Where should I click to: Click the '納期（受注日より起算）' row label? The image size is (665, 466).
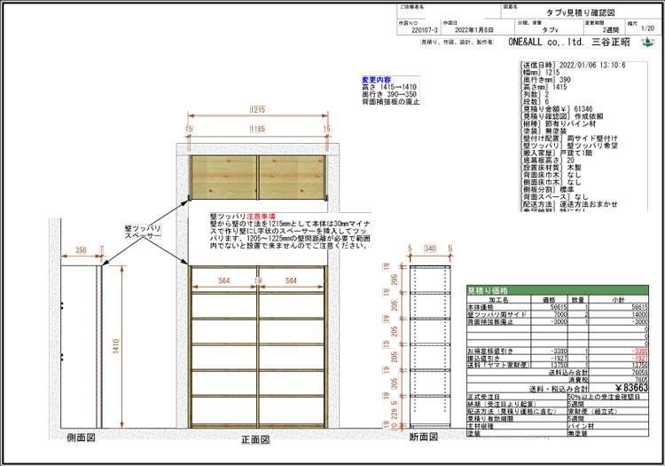tap(501, 404)
